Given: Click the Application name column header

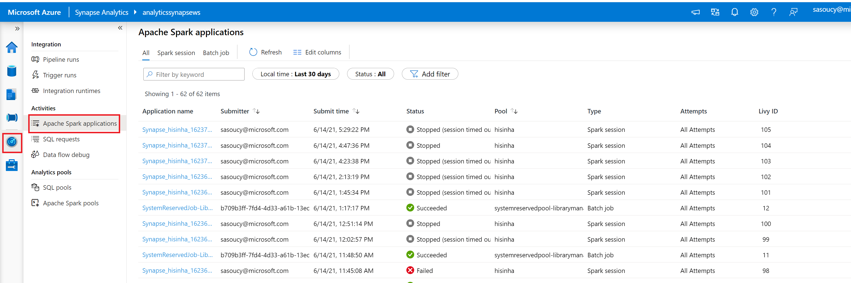Looking at the screenshot, I should tap(167, 111).
